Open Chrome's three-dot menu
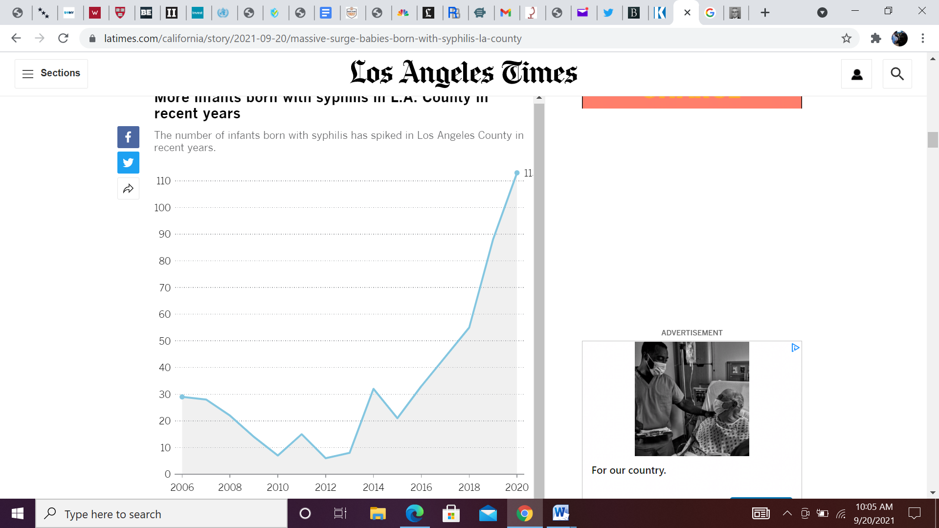This screenshot has width=939, height=528. point(923,38)
